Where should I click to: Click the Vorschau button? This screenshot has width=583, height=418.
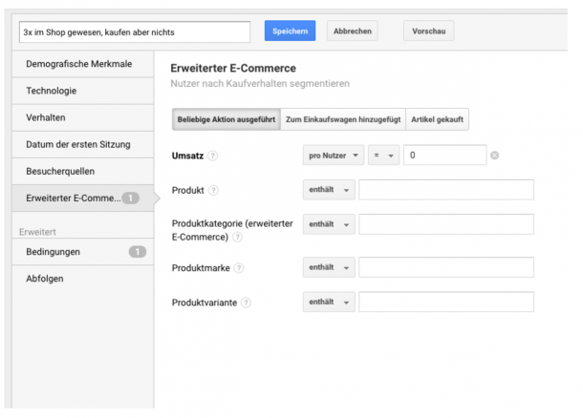[x=429, y=31]
